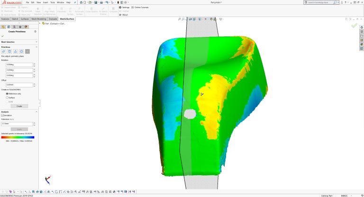Click the deviation color scale bar
Image resolution: width=364 pixels, height=197 pixels.
pos(18,137)
